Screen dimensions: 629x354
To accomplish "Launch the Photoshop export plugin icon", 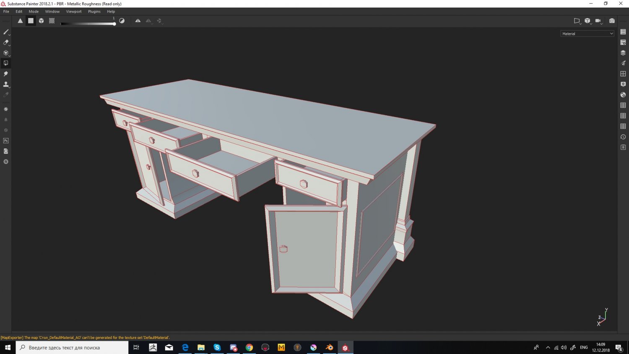I will (x=6, y=141).
